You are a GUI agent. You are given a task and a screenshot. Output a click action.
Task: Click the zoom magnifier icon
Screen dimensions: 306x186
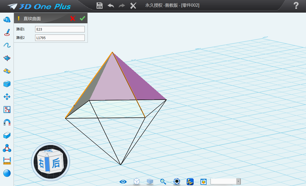click(x=163, y=181)
